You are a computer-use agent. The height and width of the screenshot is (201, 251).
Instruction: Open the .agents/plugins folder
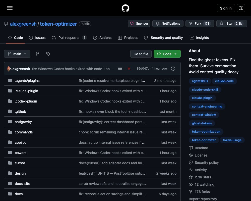tap(27, 81)
